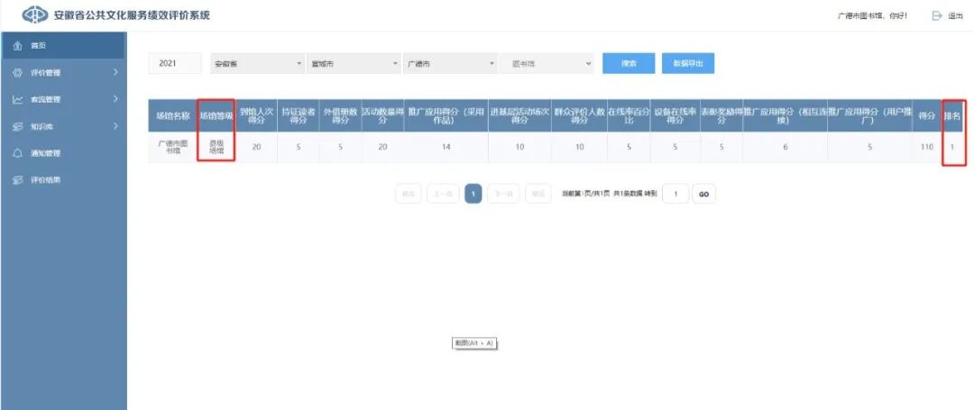Click the 得分 total score column header

point(927,116)
